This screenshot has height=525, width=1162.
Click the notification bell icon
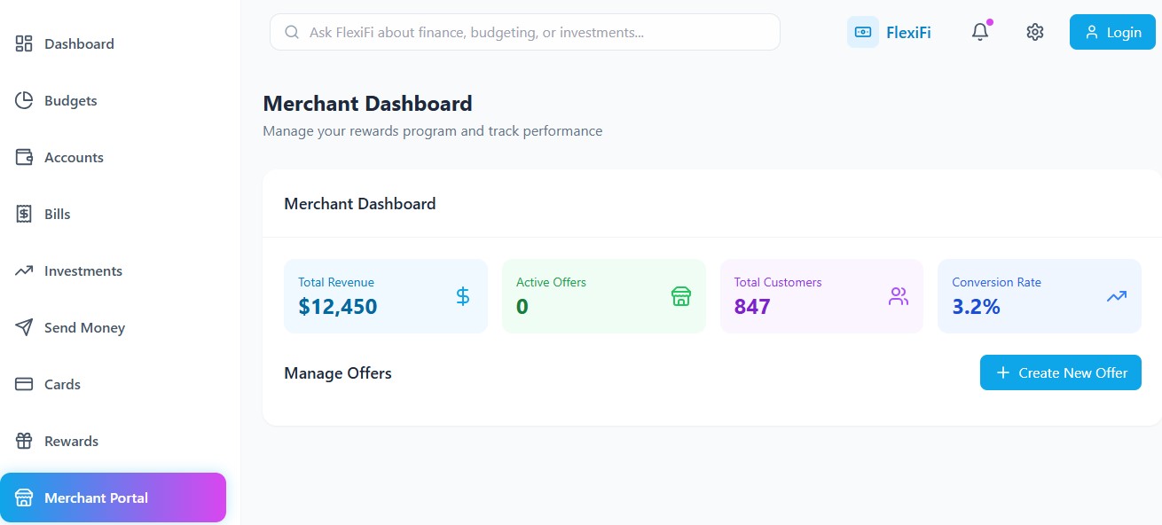click(979, 32)
